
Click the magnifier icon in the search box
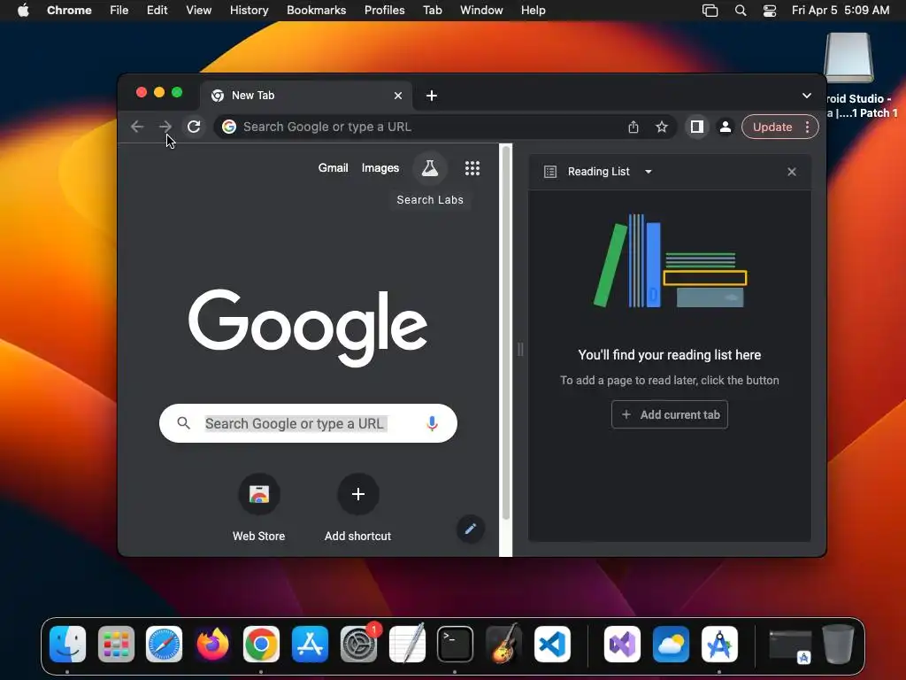click(184, 423)
